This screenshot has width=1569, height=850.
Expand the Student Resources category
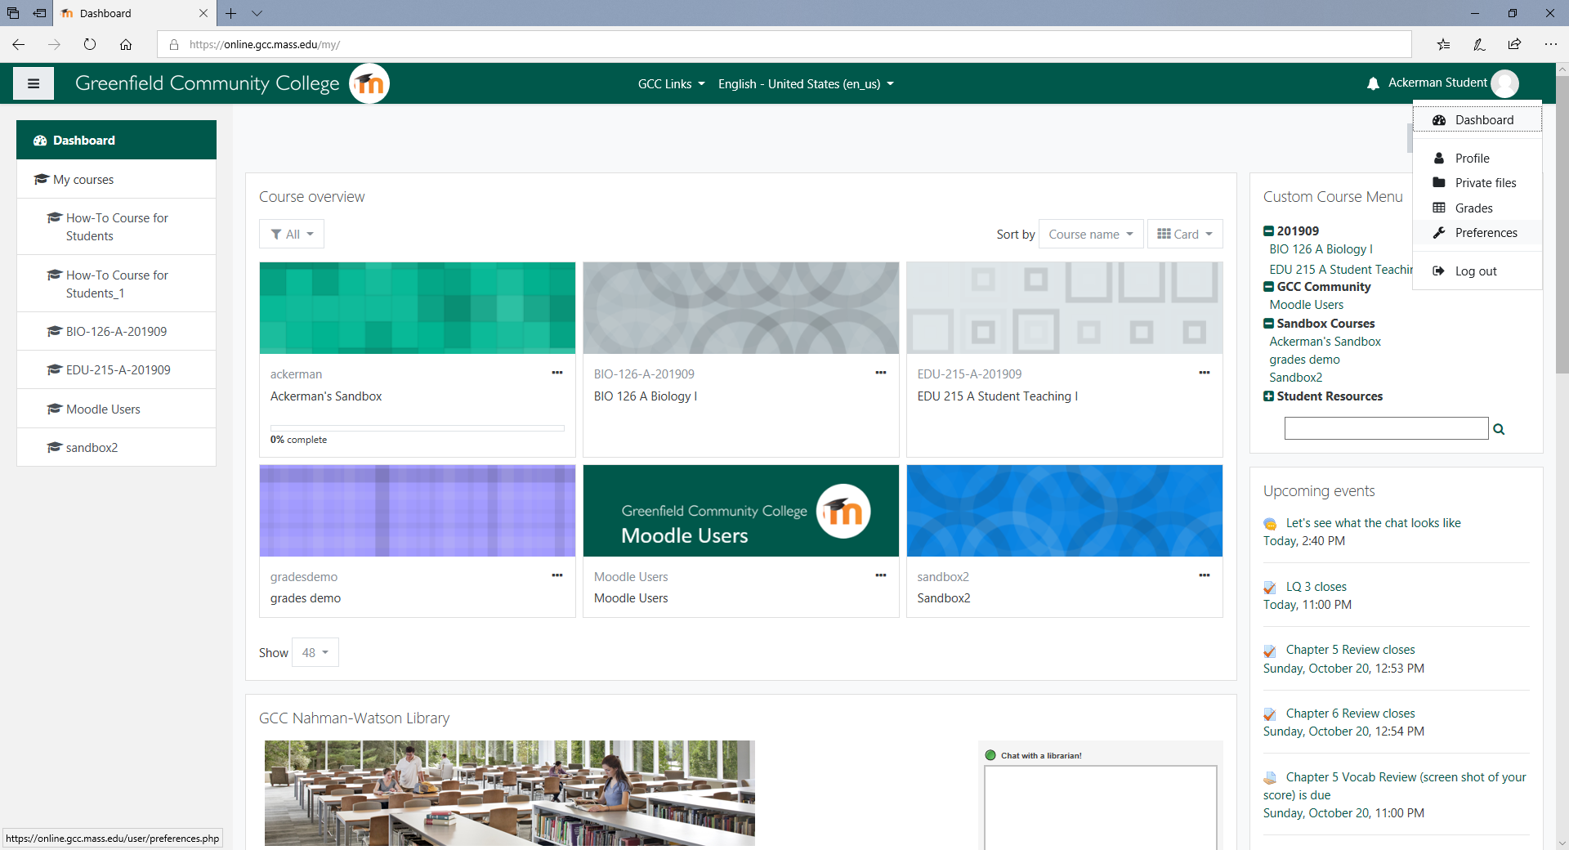coord(1268,396)
